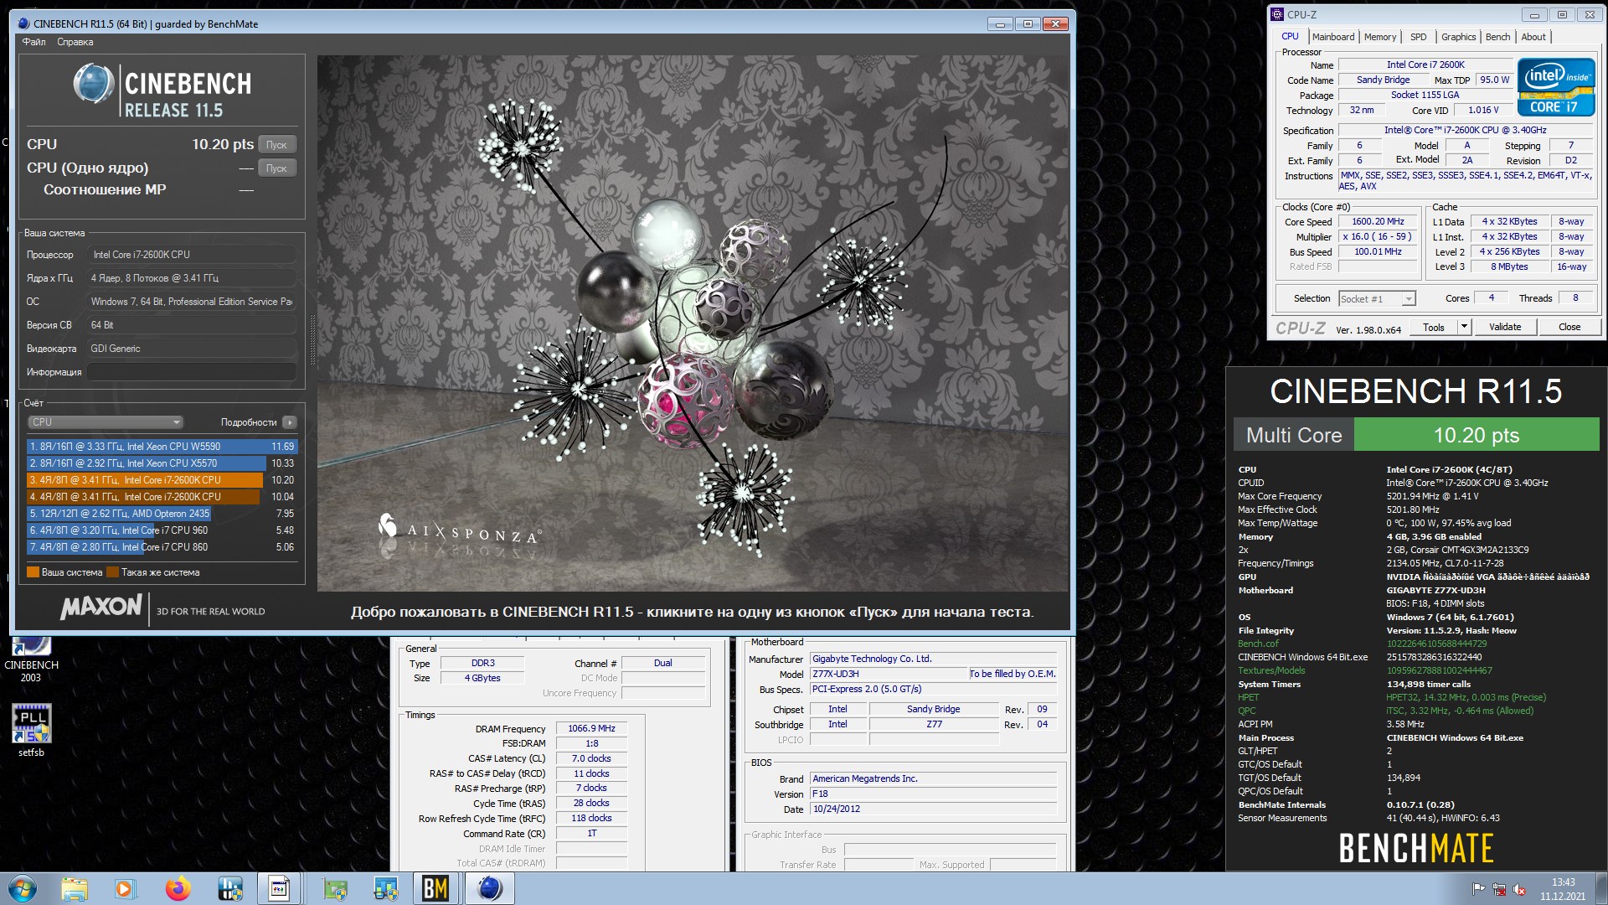Select ranking row AMD Opteron 2435

(x=161, y=514)
